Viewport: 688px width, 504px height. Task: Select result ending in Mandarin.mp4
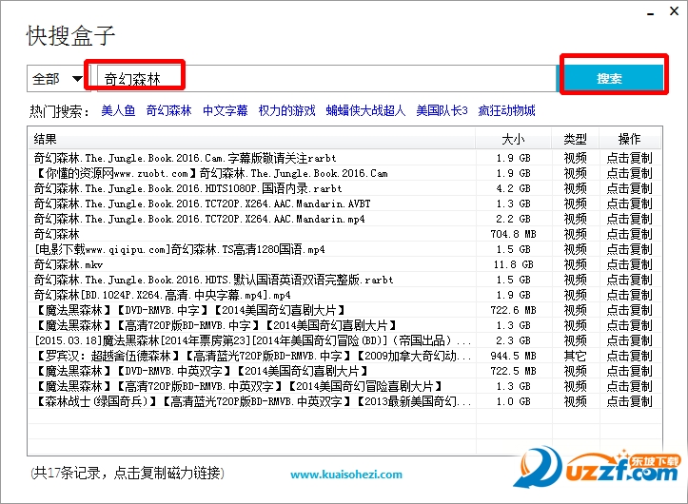click(199, 219)
